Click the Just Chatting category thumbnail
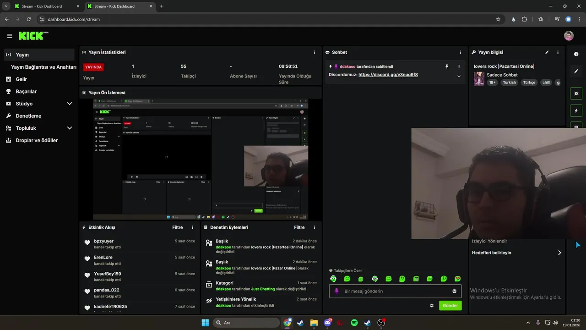This screenshot has height=330, width=586. (x=479, y=78)
